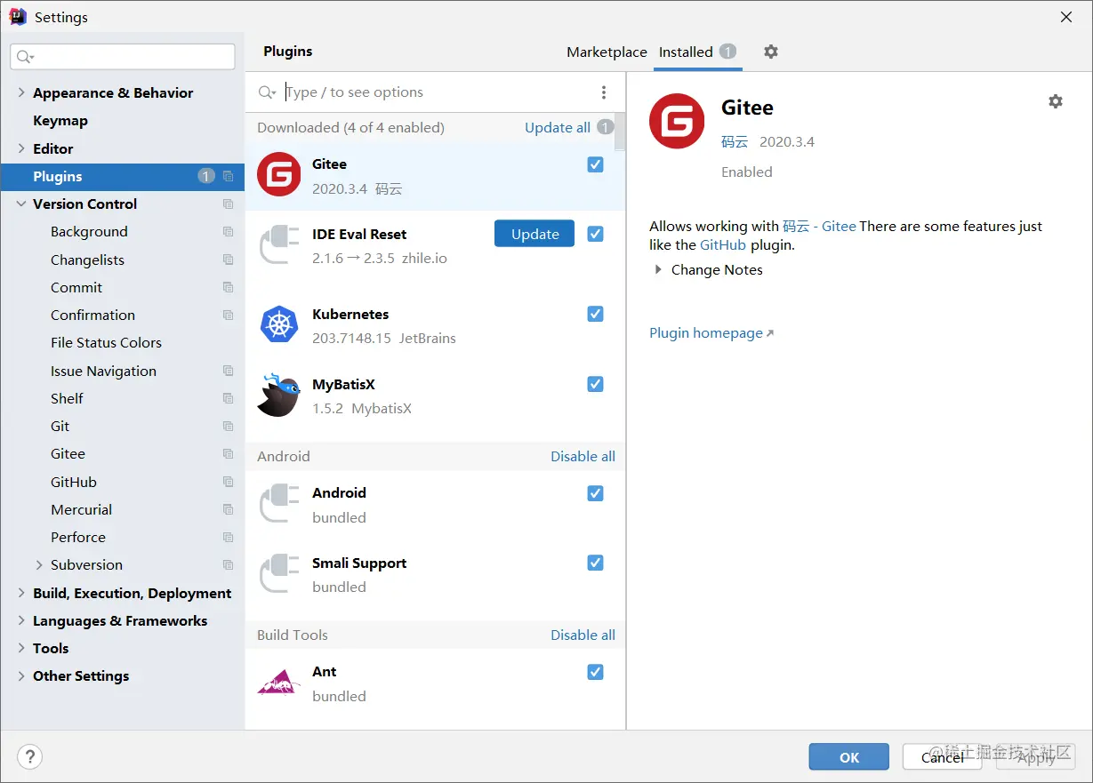Click the Kubernetes helm wheel icon

279,324
